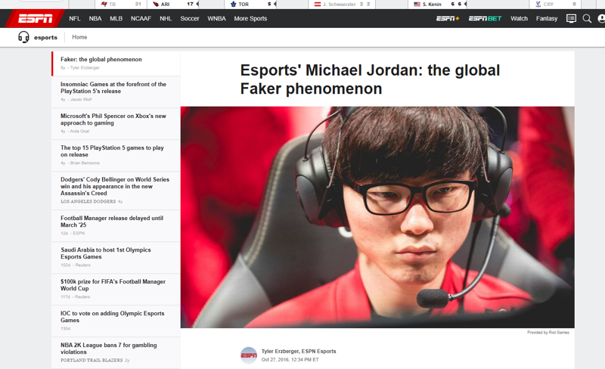Open the Fantasy menu
This screenshot has width=605, height=369.
pyautogui.click(x=547, y=19)
